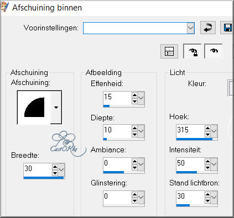Toggle the preview lock eye icon

click(x=192, y=51)
